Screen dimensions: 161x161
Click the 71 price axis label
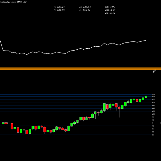coord(153,132)
